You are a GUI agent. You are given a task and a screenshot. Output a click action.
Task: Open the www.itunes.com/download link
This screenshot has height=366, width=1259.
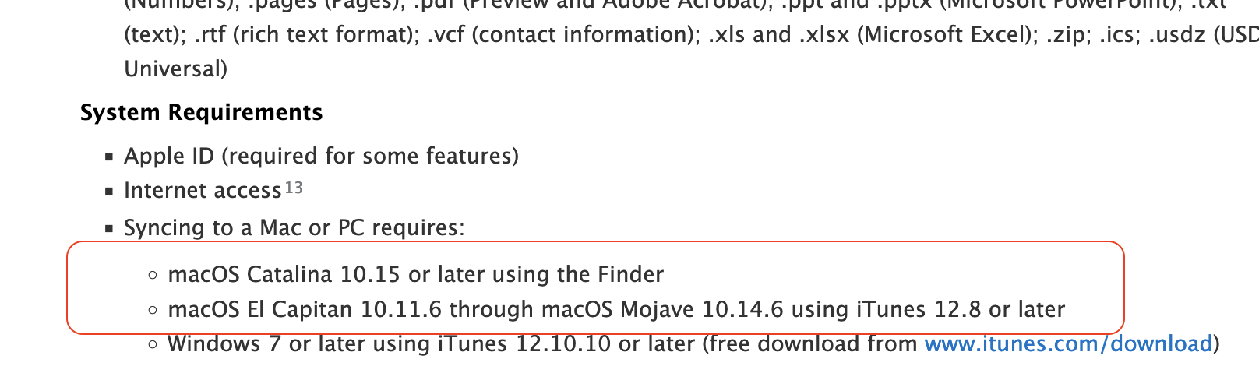(1068, 343)
